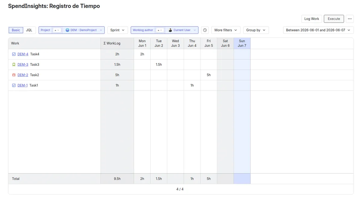Click the Task4 issue summary text
Image resolution: width=362 pixels, height=198 pixels.
pyautogui.click(x=35, y=54)
